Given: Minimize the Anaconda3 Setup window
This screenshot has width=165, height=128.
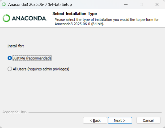Looking at the screenshot, I should [127, 4].
